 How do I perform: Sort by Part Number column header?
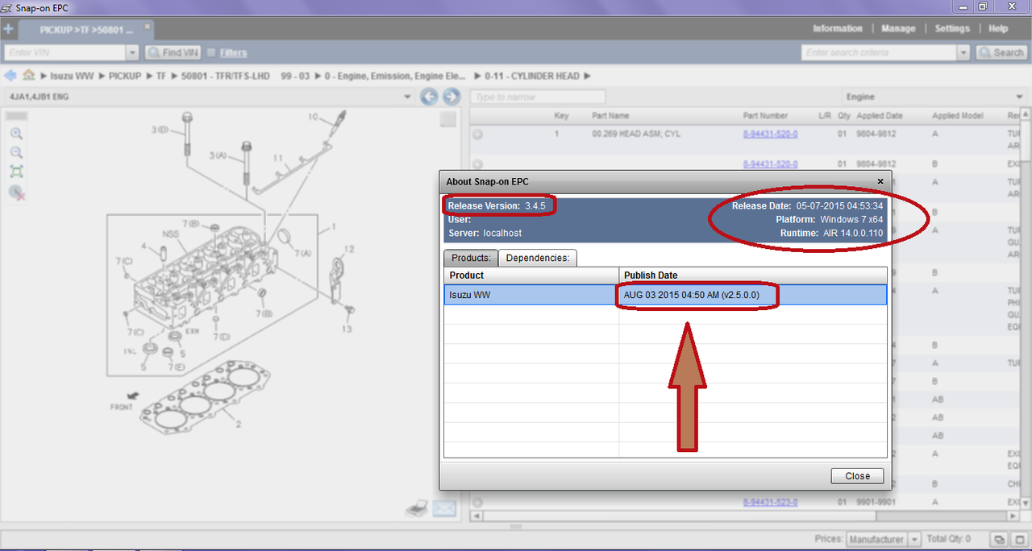(765, 116)
